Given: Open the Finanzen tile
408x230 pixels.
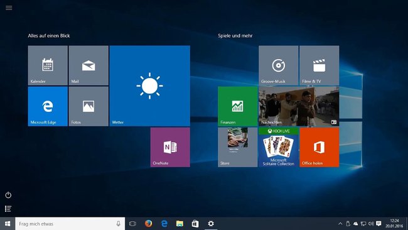Looking at the screenshot, I should coord(237,106).
